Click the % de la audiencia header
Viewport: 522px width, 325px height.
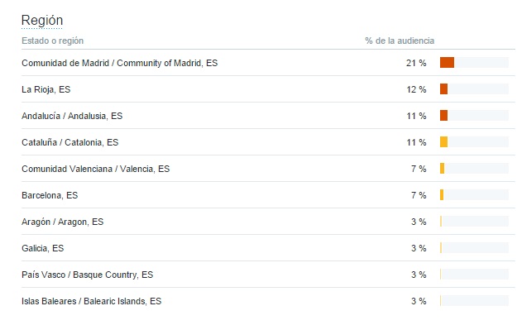[x=400, y=41]
